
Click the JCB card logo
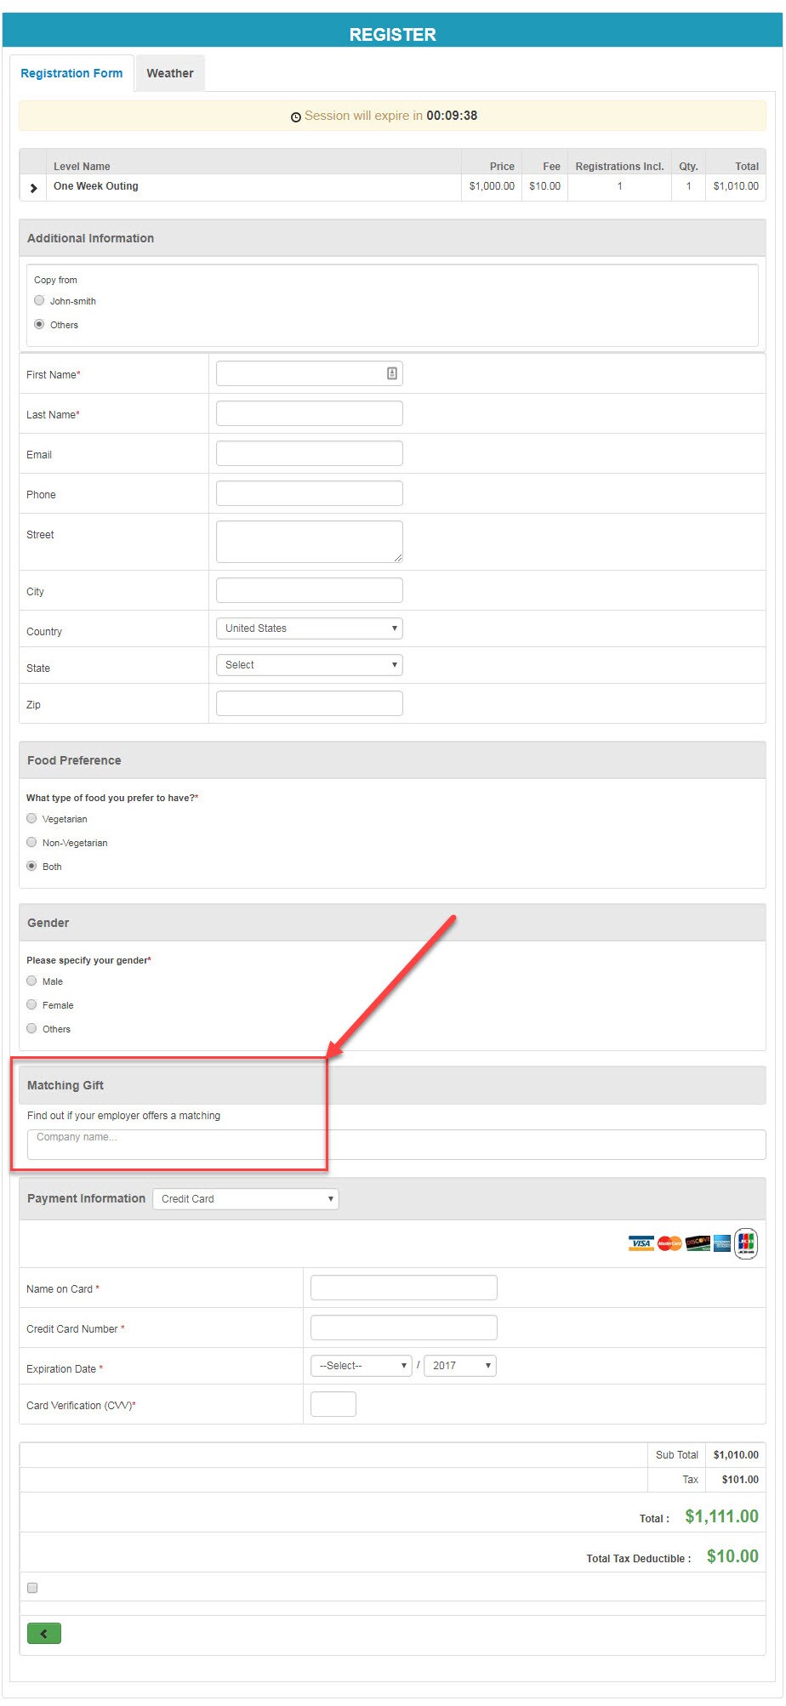coord(746,1243)
